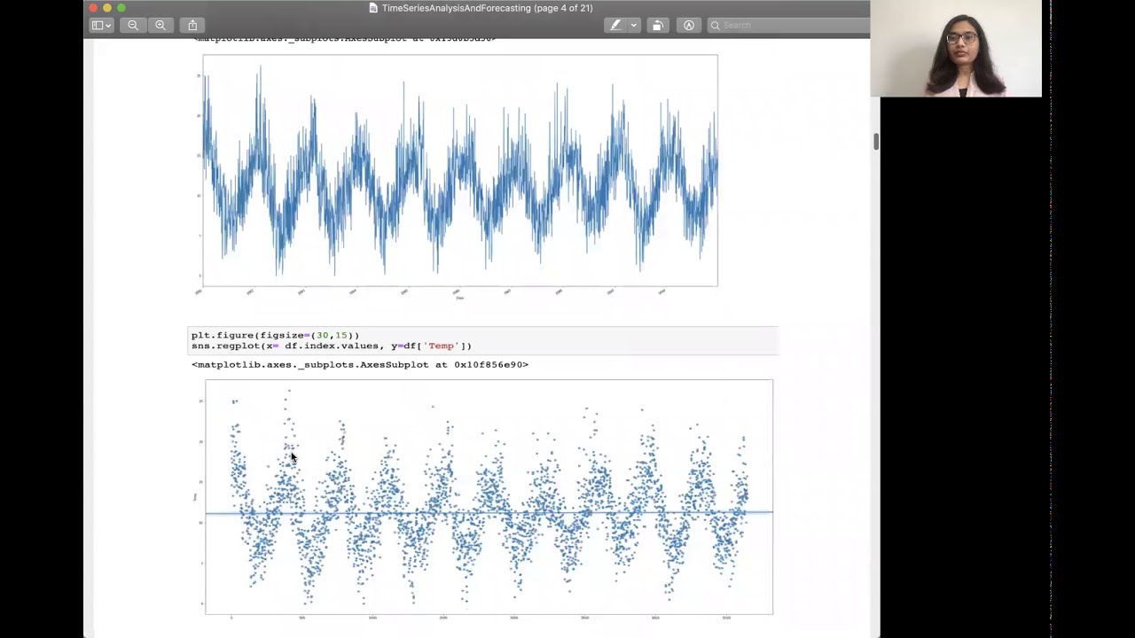The image size is (1135, 638).
Task: Click the Search field in toolbar
Action: click(x=789, y=25)
